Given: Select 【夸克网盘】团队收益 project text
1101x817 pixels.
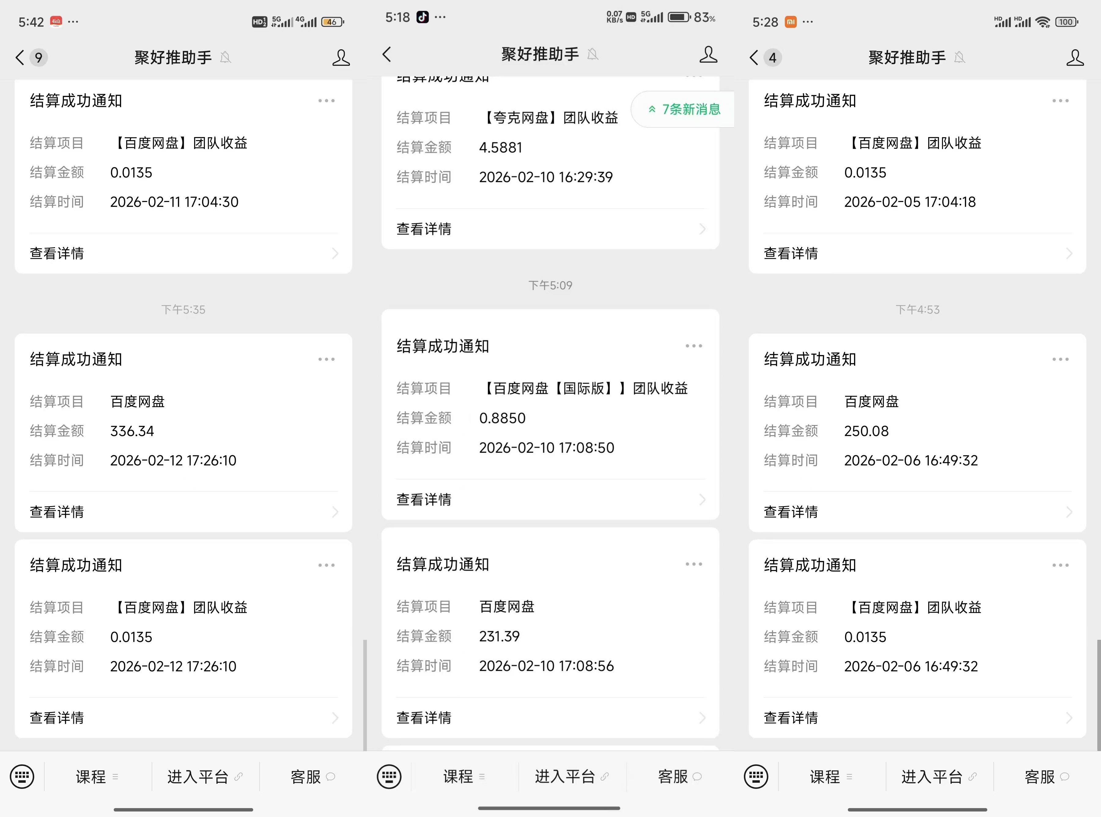Looking at the screenshot, I should [x=549, y=118].
